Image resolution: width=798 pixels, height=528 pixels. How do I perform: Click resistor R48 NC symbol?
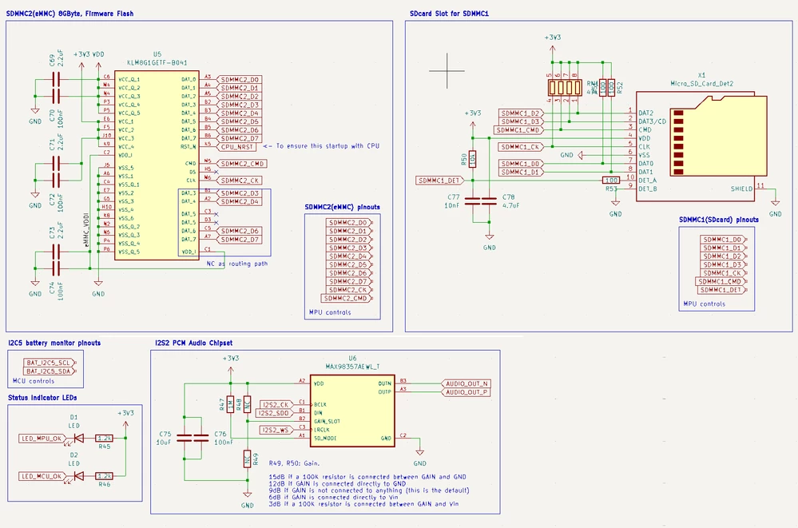[248, 405]
